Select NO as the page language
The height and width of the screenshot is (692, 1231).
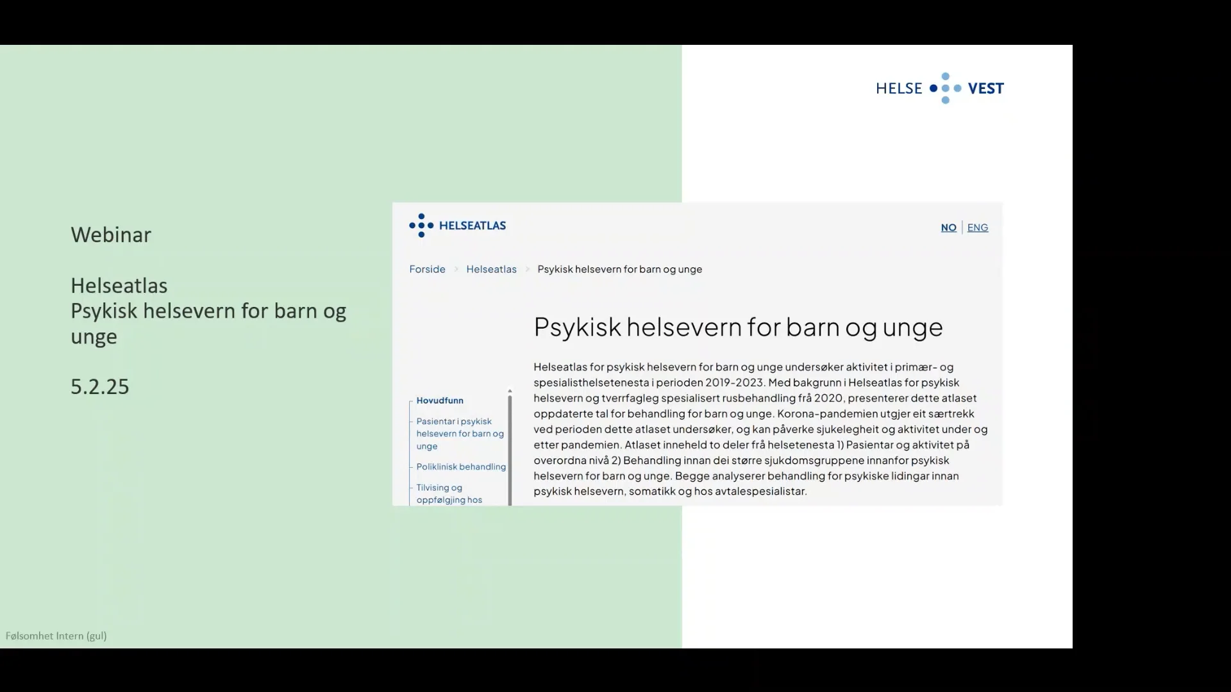tap(948, 227)
